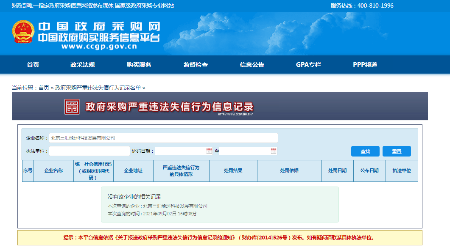Open the 购买服务 navigation item
This screenshot has width=450, height=250.
click(139, 65)
